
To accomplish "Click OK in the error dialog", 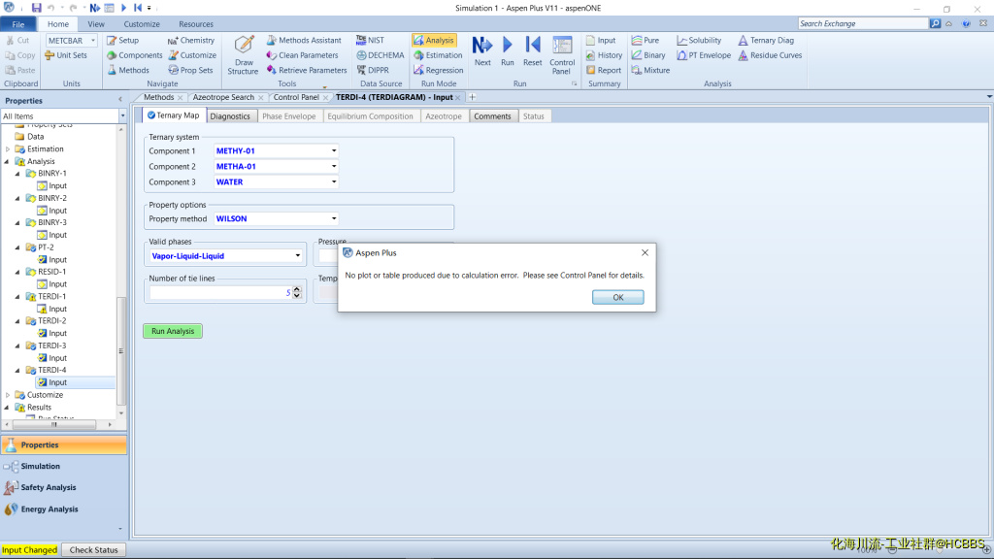I will (x=618, y=297).
